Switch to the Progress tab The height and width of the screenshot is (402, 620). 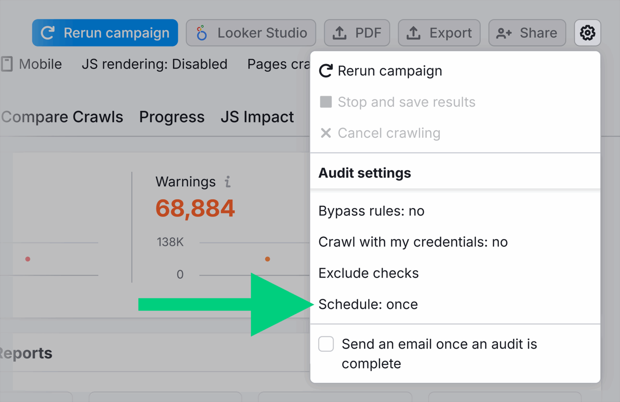tap(172, 117)
